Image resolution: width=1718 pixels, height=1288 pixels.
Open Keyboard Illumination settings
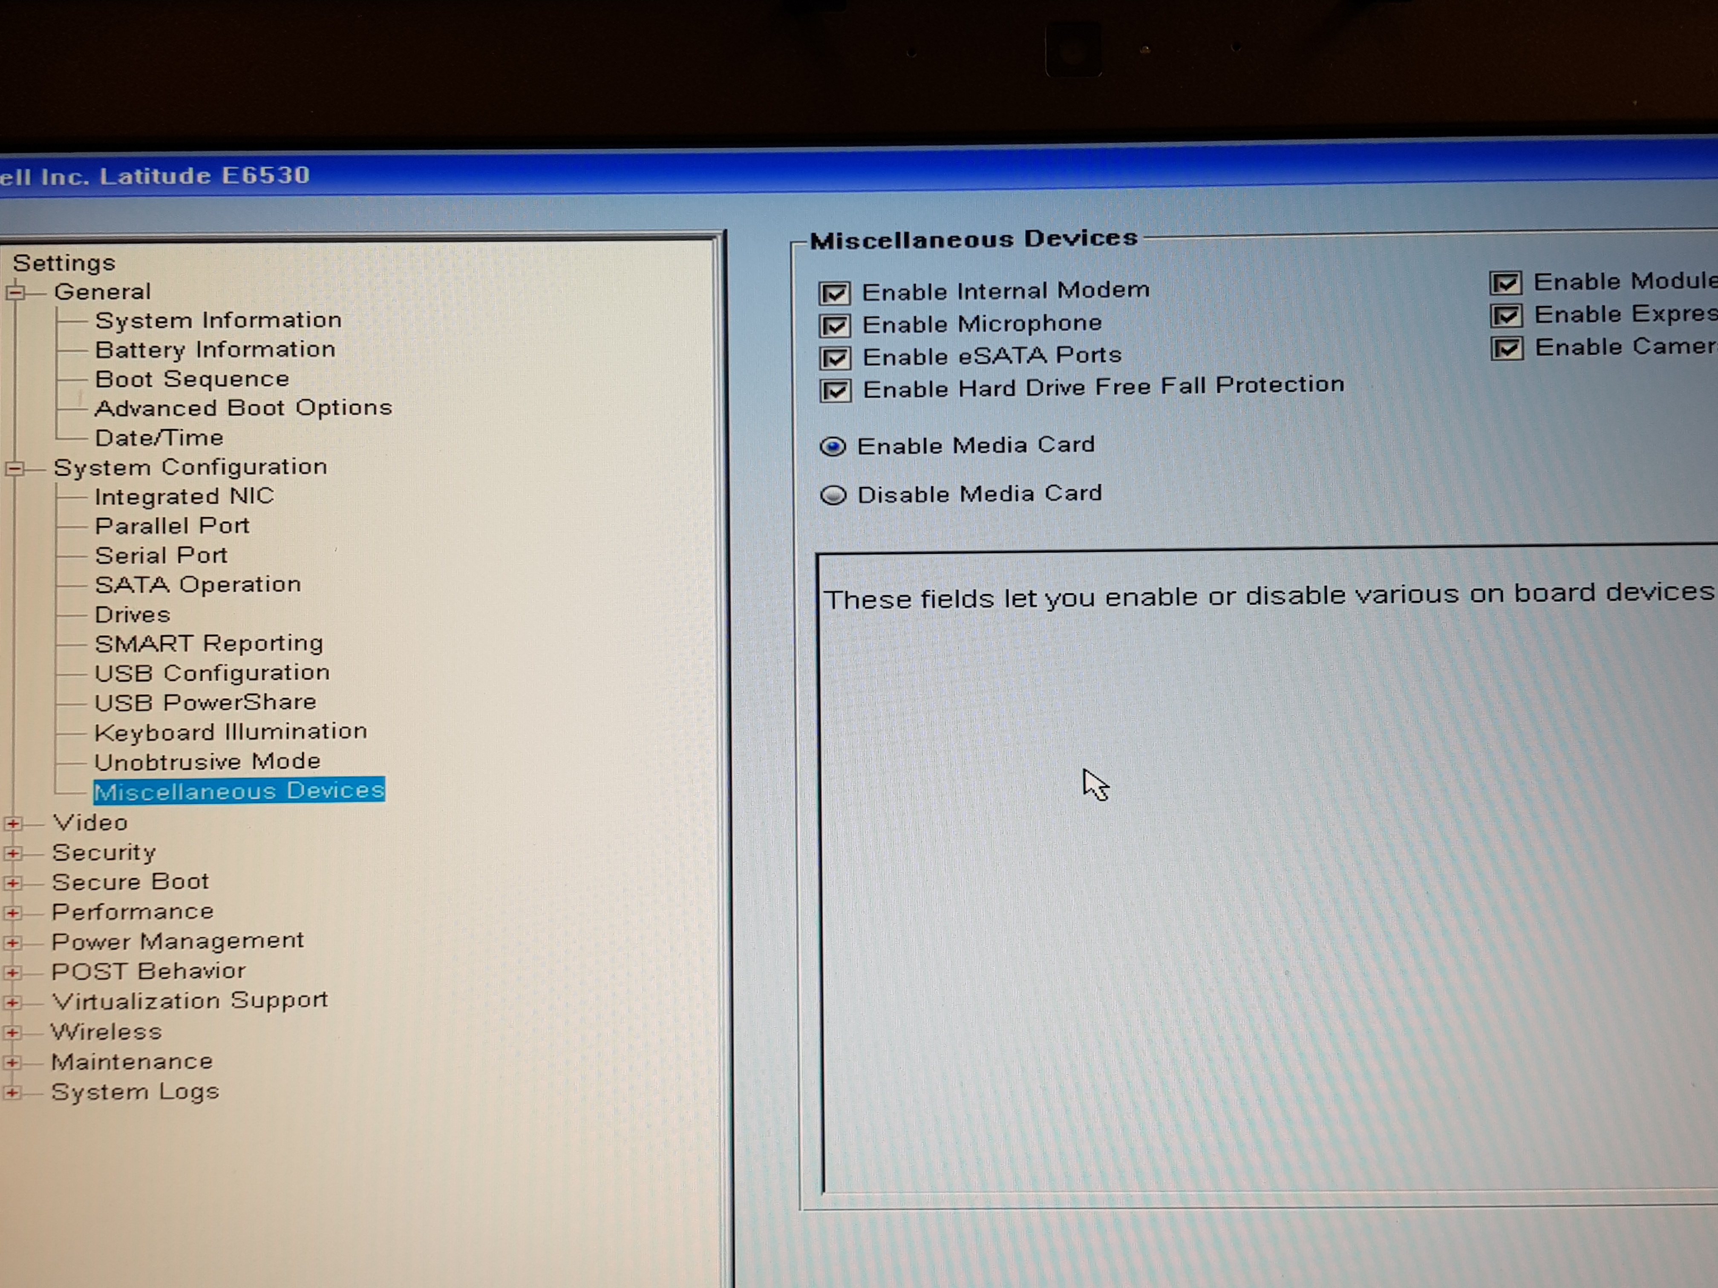(231, 733)
